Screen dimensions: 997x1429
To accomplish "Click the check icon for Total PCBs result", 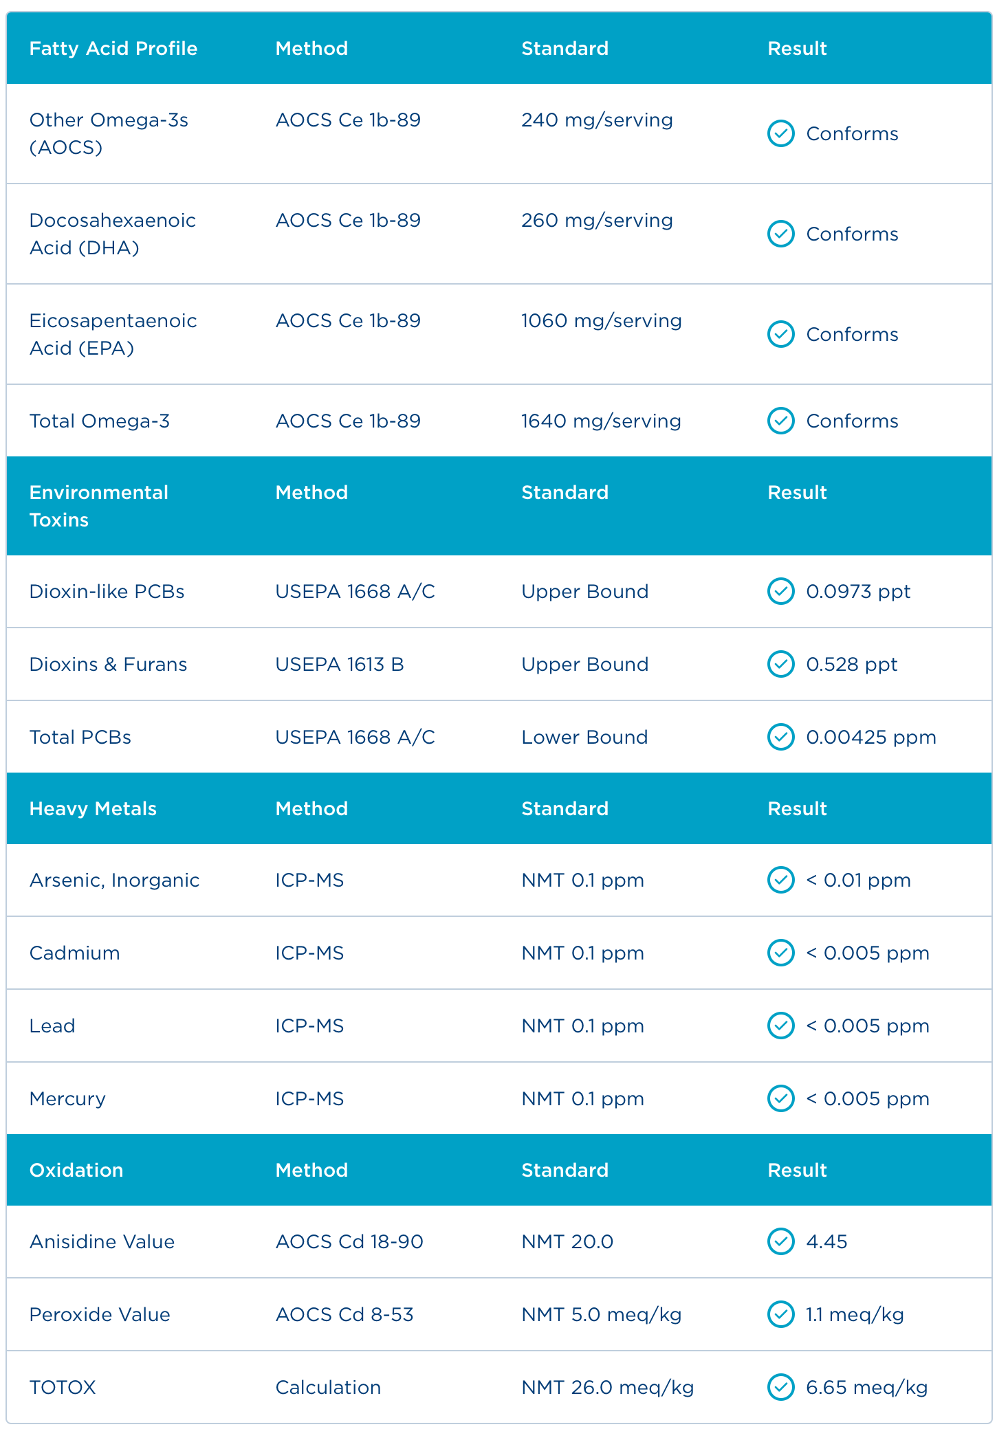I will tap(780, 737).
